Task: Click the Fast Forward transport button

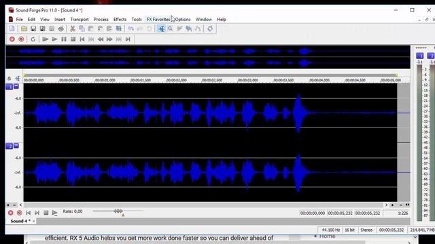Action: tap(109, 39)
